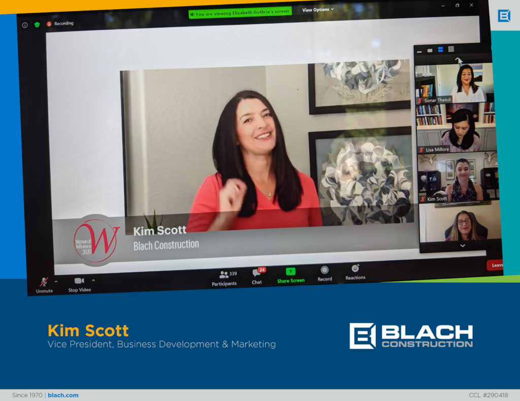
Task: Expand audio options caret beside Unmute
Action: click(56, 282)
